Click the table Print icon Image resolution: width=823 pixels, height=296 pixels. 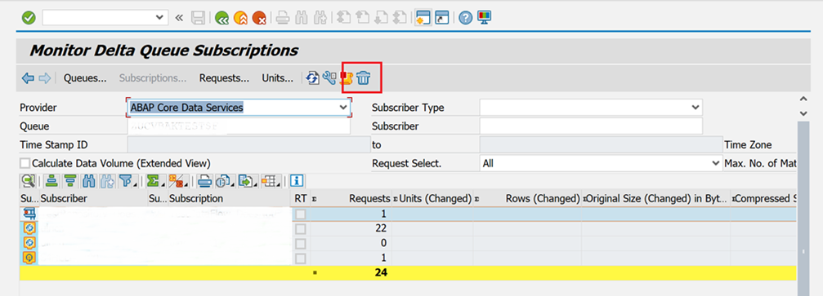click(x=204, y=181)
